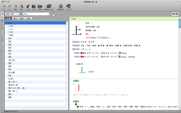Show previous entry with left arrow button
181x113 pixels.
click(174, 14)
